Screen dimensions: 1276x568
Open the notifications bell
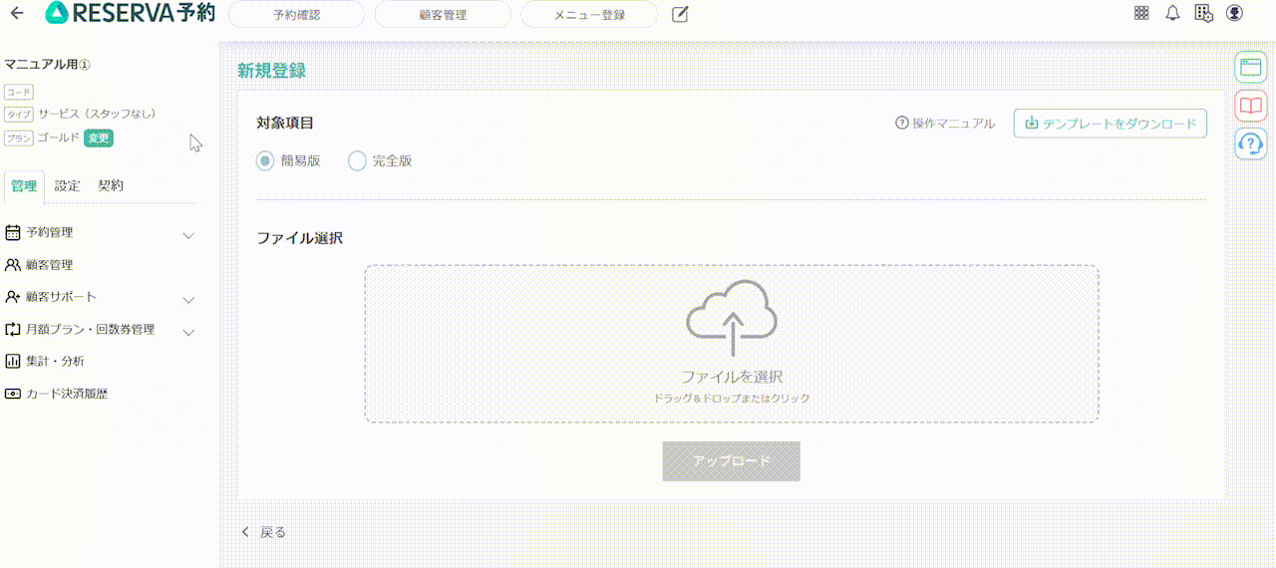[1172, 13]
